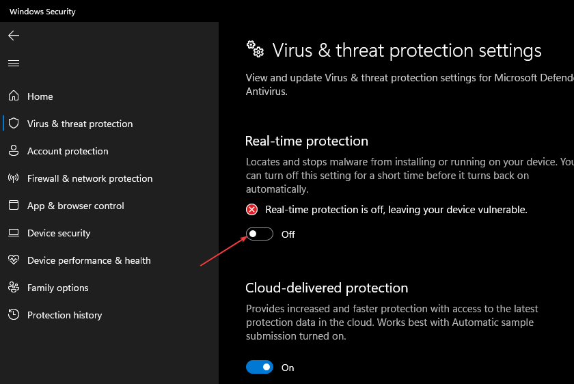Click the back arrow icon
This screenshot has height=384, width=574.
point(14,36)
